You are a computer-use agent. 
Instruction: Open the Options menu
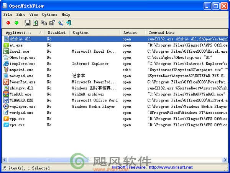pyautogui.click(x=50, y=15)
